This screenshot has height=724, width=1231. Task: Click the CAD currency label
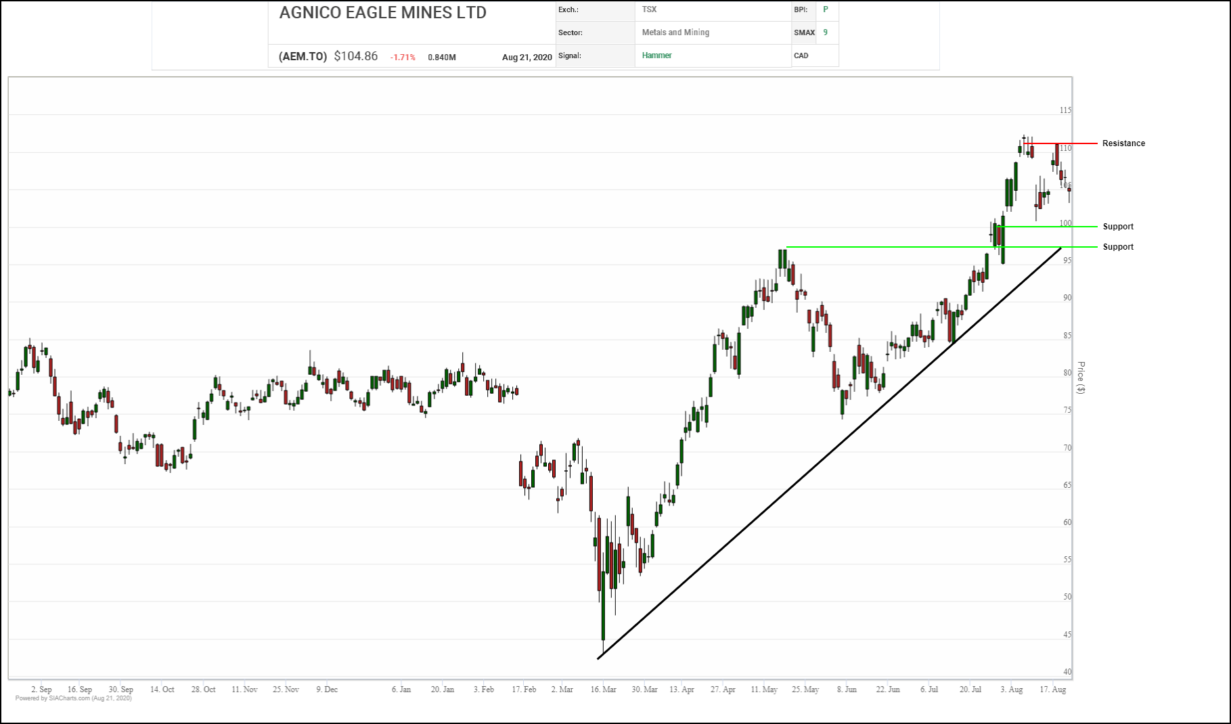[801, 55]
